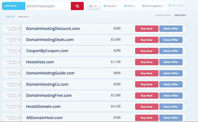
Task: Click Clear Form link
Action: (176, 5)
